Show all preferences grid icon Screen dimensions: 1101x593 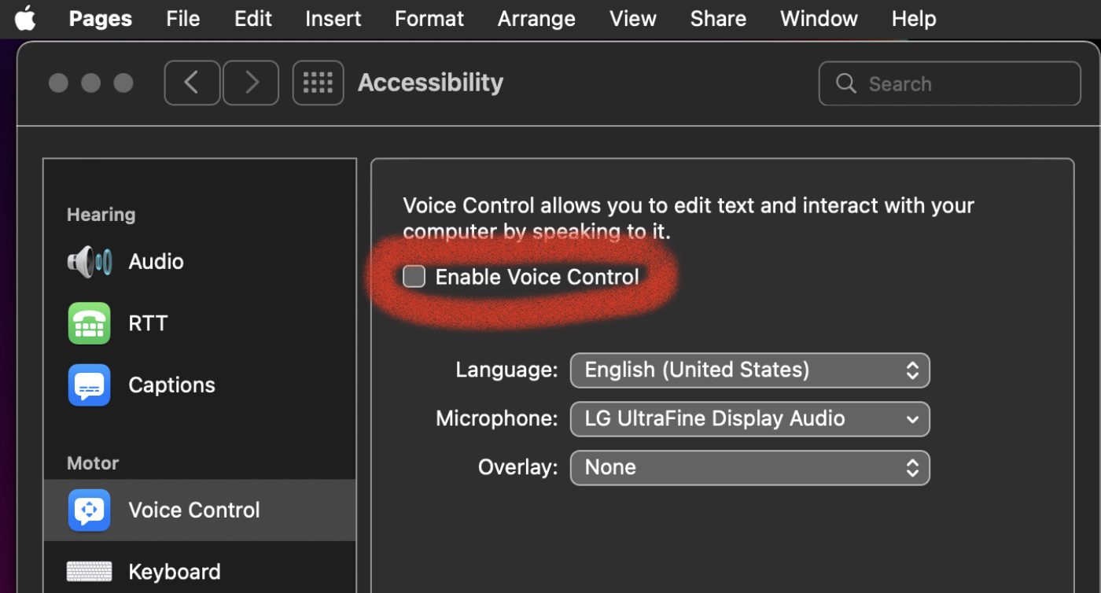[x=318, y=83]
